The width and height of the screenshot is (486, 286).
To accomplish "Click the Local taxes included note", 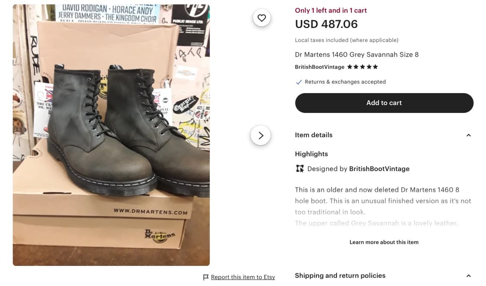I will (x=346, y=40).
